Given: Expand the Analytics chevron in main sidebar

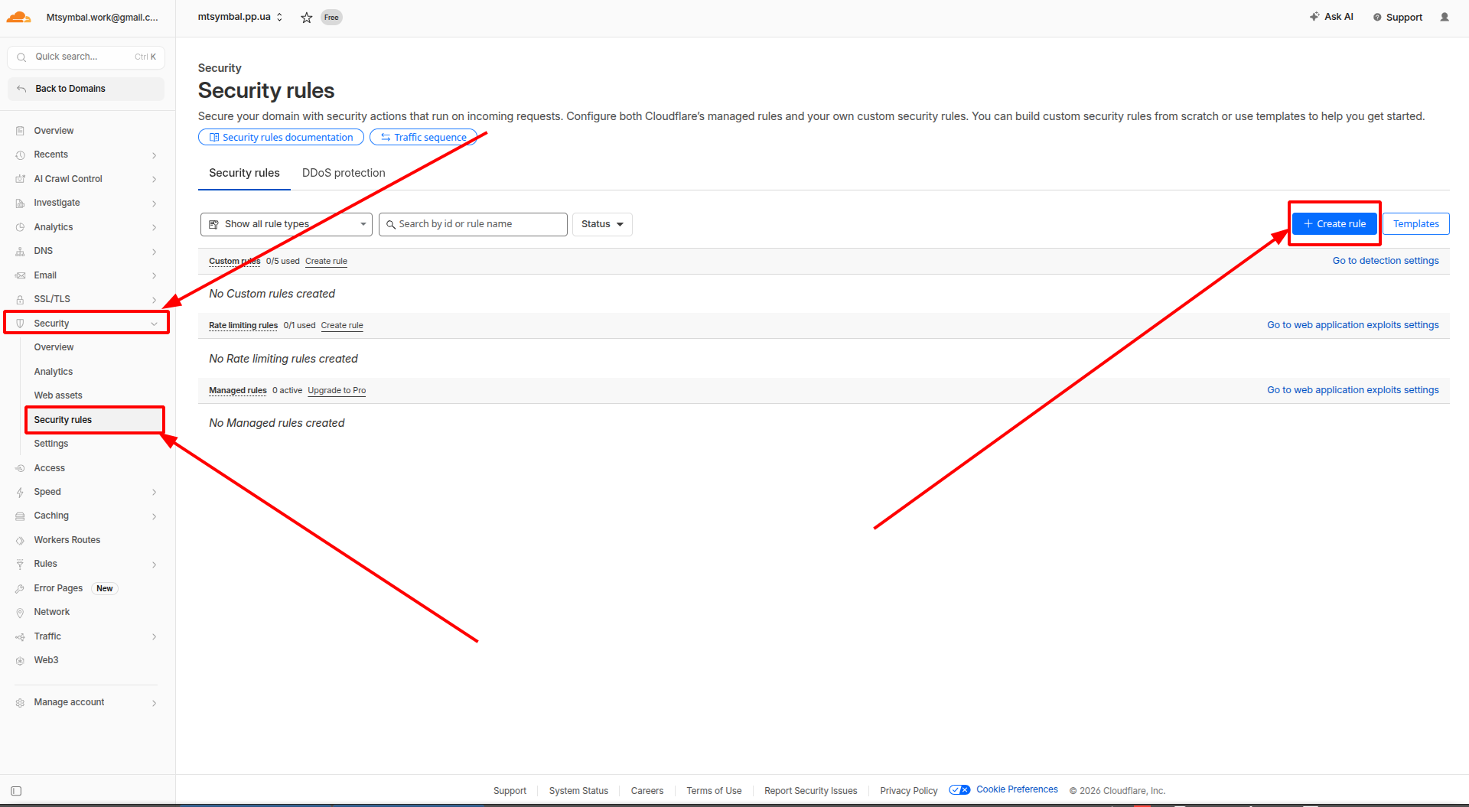Looking at the screenshot, I should [x=155, y=227].
